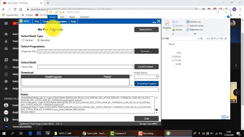Click the Load Content button
The width and height of the screenshot is (244, 137).
pyautogui.click(x=146, y=67)
